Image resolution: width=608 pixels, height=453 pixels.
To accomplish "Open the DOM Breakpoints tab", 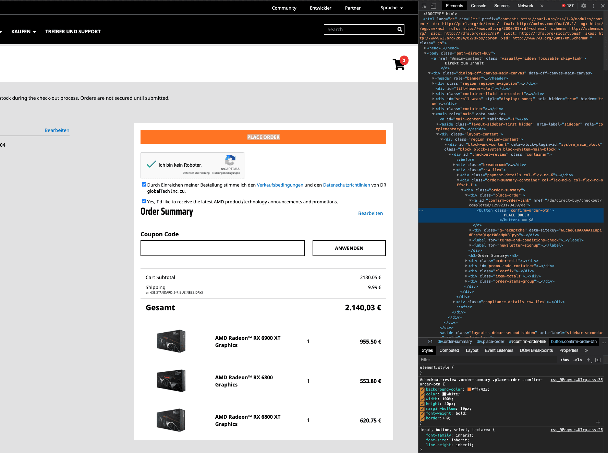I will (x=536, y=350).
